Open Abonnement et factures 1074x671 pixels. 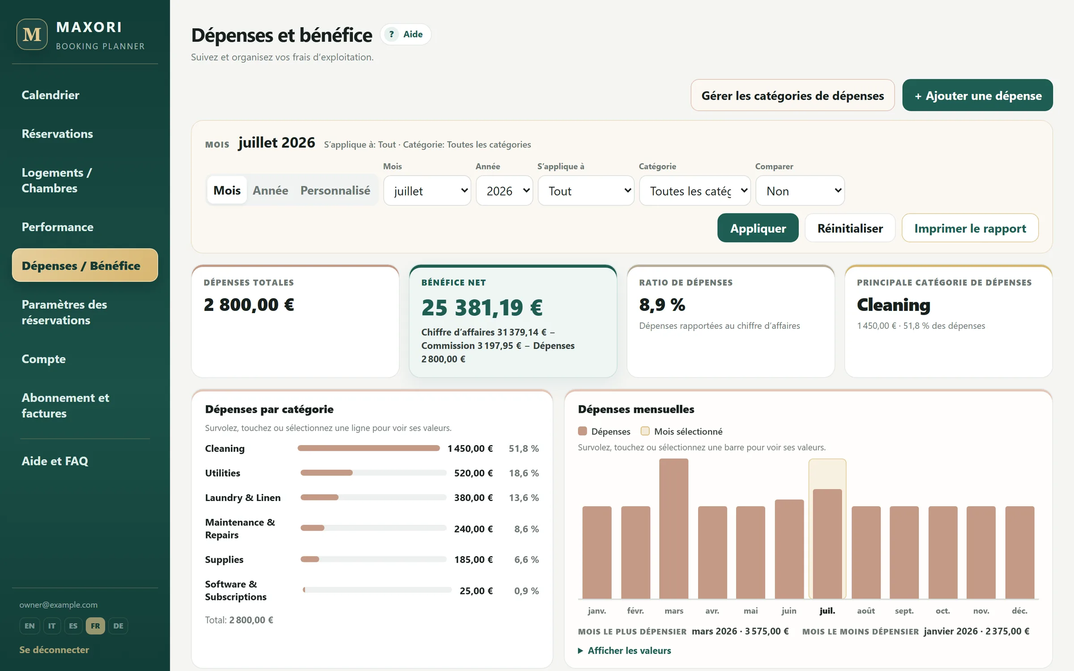click(x=85, y=405)
